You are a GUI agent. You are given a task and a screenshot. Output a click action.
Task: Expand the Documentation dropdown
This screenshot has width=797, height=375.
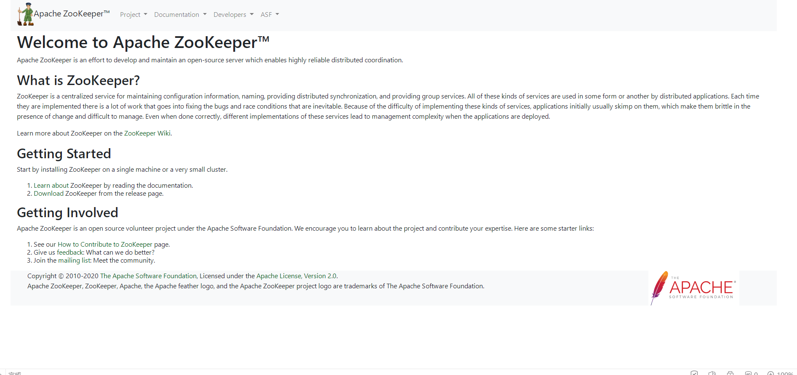(x=180, y=14)
